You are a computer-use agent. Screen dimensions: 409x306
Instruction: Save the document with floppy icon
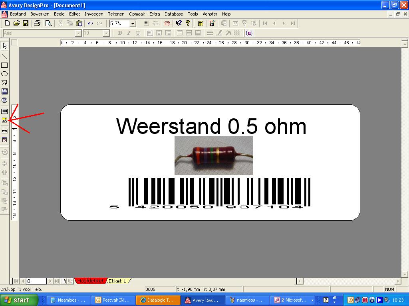click(x=26, y=24)
